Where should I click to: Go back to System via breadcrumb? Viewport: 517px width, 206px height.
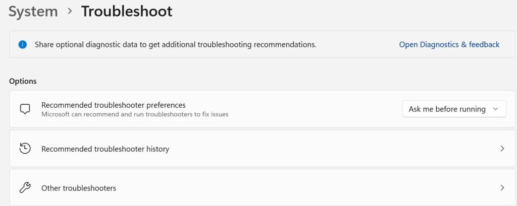33,12
